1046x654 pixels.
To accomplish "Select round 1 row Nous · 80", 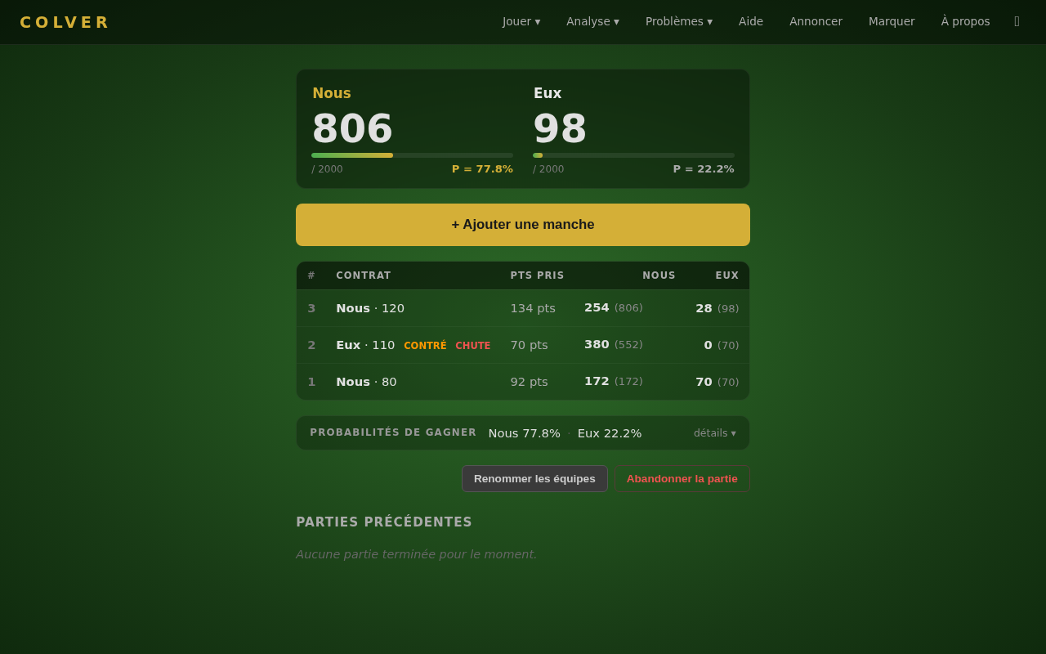I will pyautogui.click(x=523, y=382).
